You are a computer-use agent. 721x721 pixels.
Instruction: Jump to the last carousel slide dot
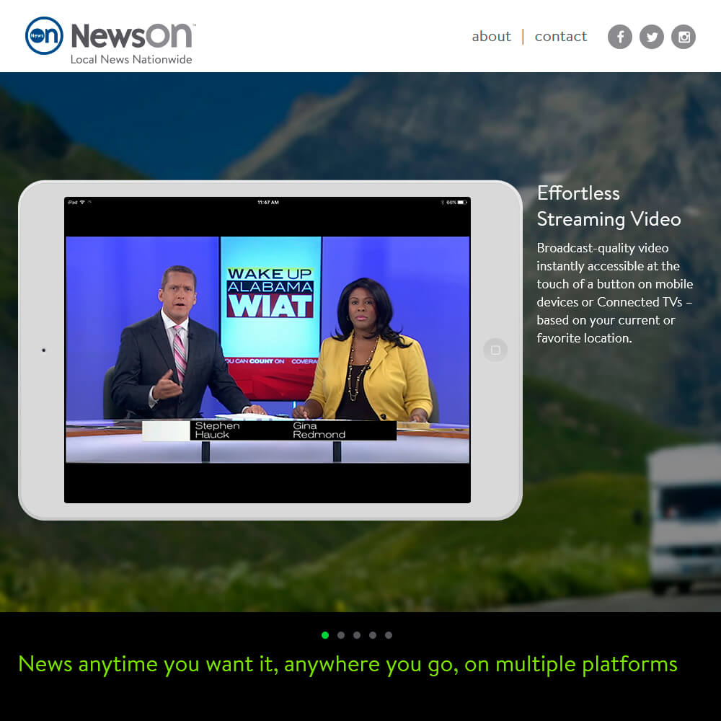click(x=389, y=635)
